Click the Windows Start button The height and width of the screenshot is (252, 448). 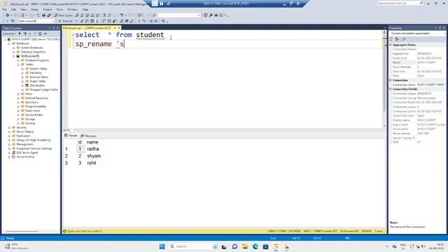coord(162,246)
